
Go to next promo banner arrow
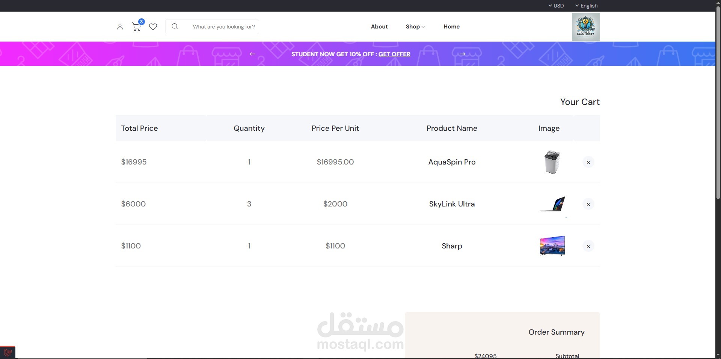pos(463,54)
